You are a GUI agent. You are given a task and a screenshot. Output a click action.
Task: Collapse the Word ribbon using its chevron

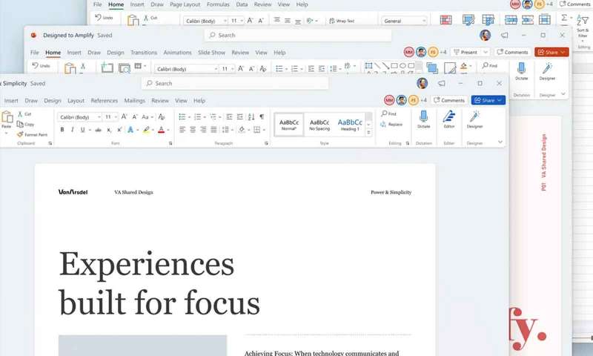point(500,142)
